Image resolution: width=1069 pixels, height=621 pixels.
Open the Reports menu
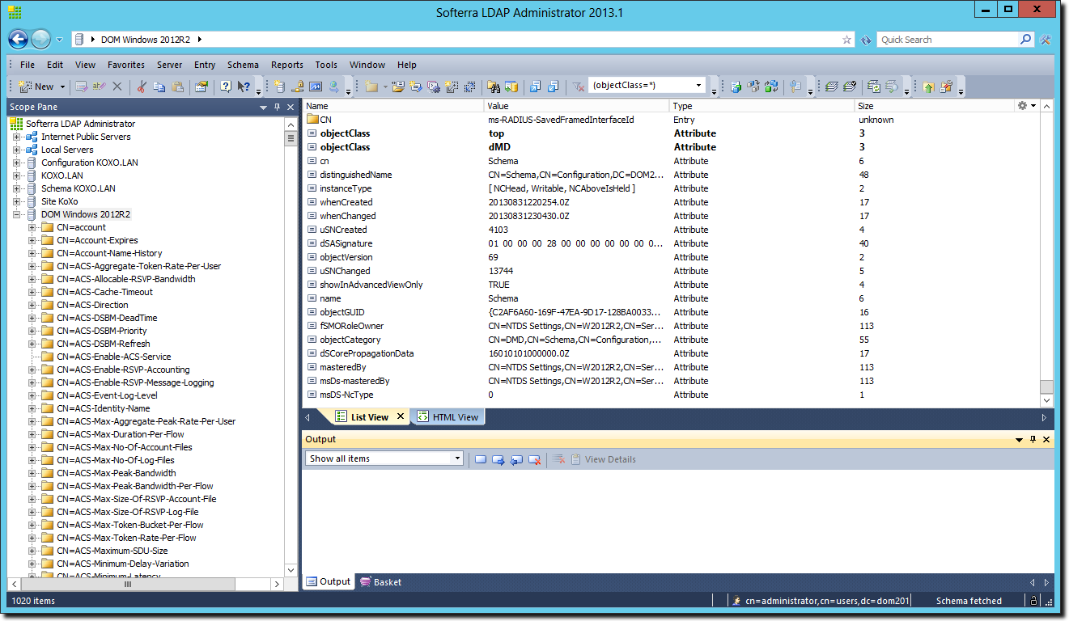pyautogui.click(x=287, y=65)
